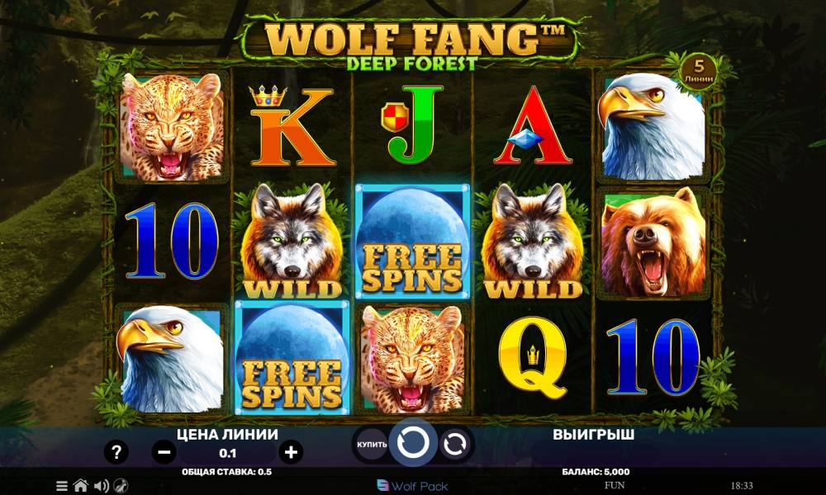826x495 pixels.
Task: Mute sound with the speaker icon
Action: pos(101,486)
